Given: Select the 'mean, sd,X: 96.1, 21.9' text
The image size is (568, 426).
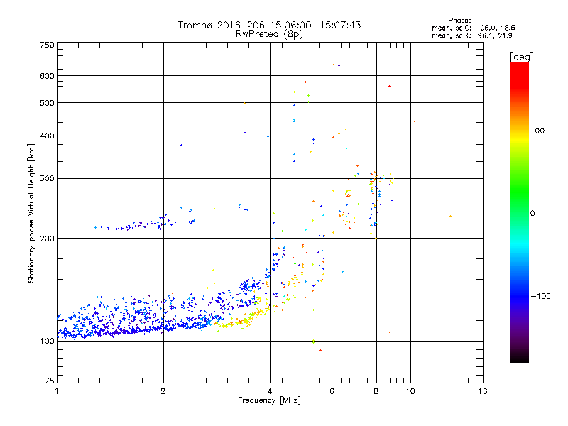Looking at the screenshot, I should pos(471,35).
